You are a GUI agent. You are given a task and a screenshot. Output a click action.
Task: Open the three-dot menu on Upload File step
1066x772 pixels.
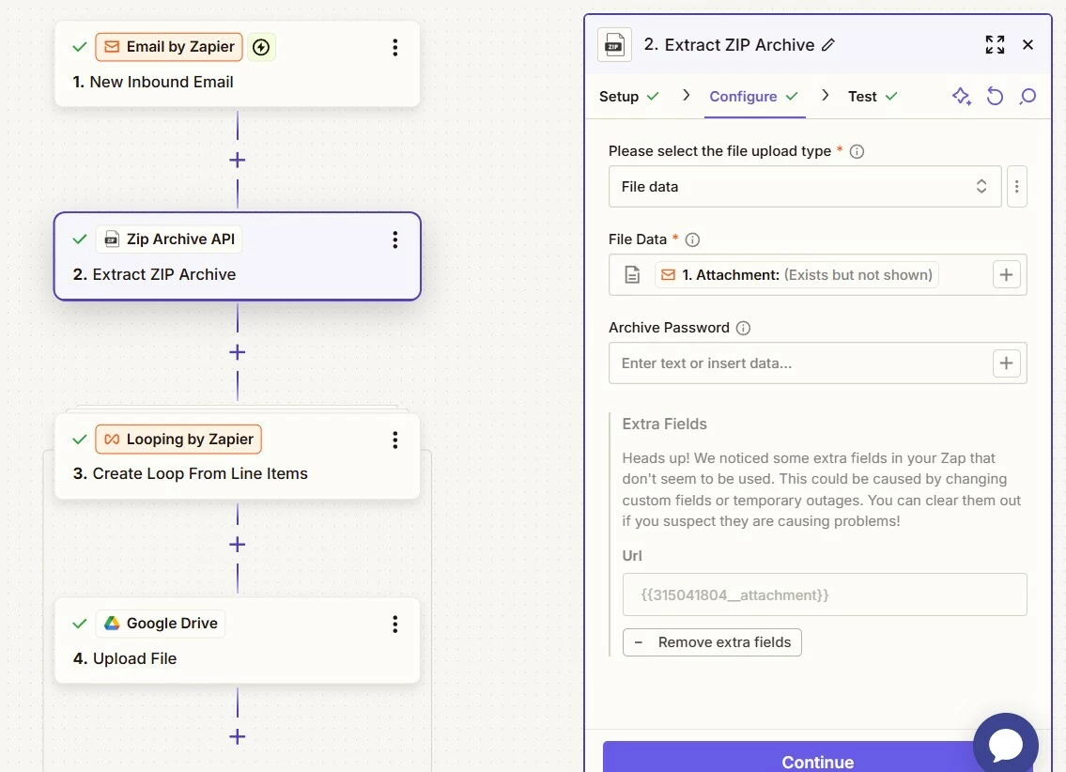[x=395, y=625]
